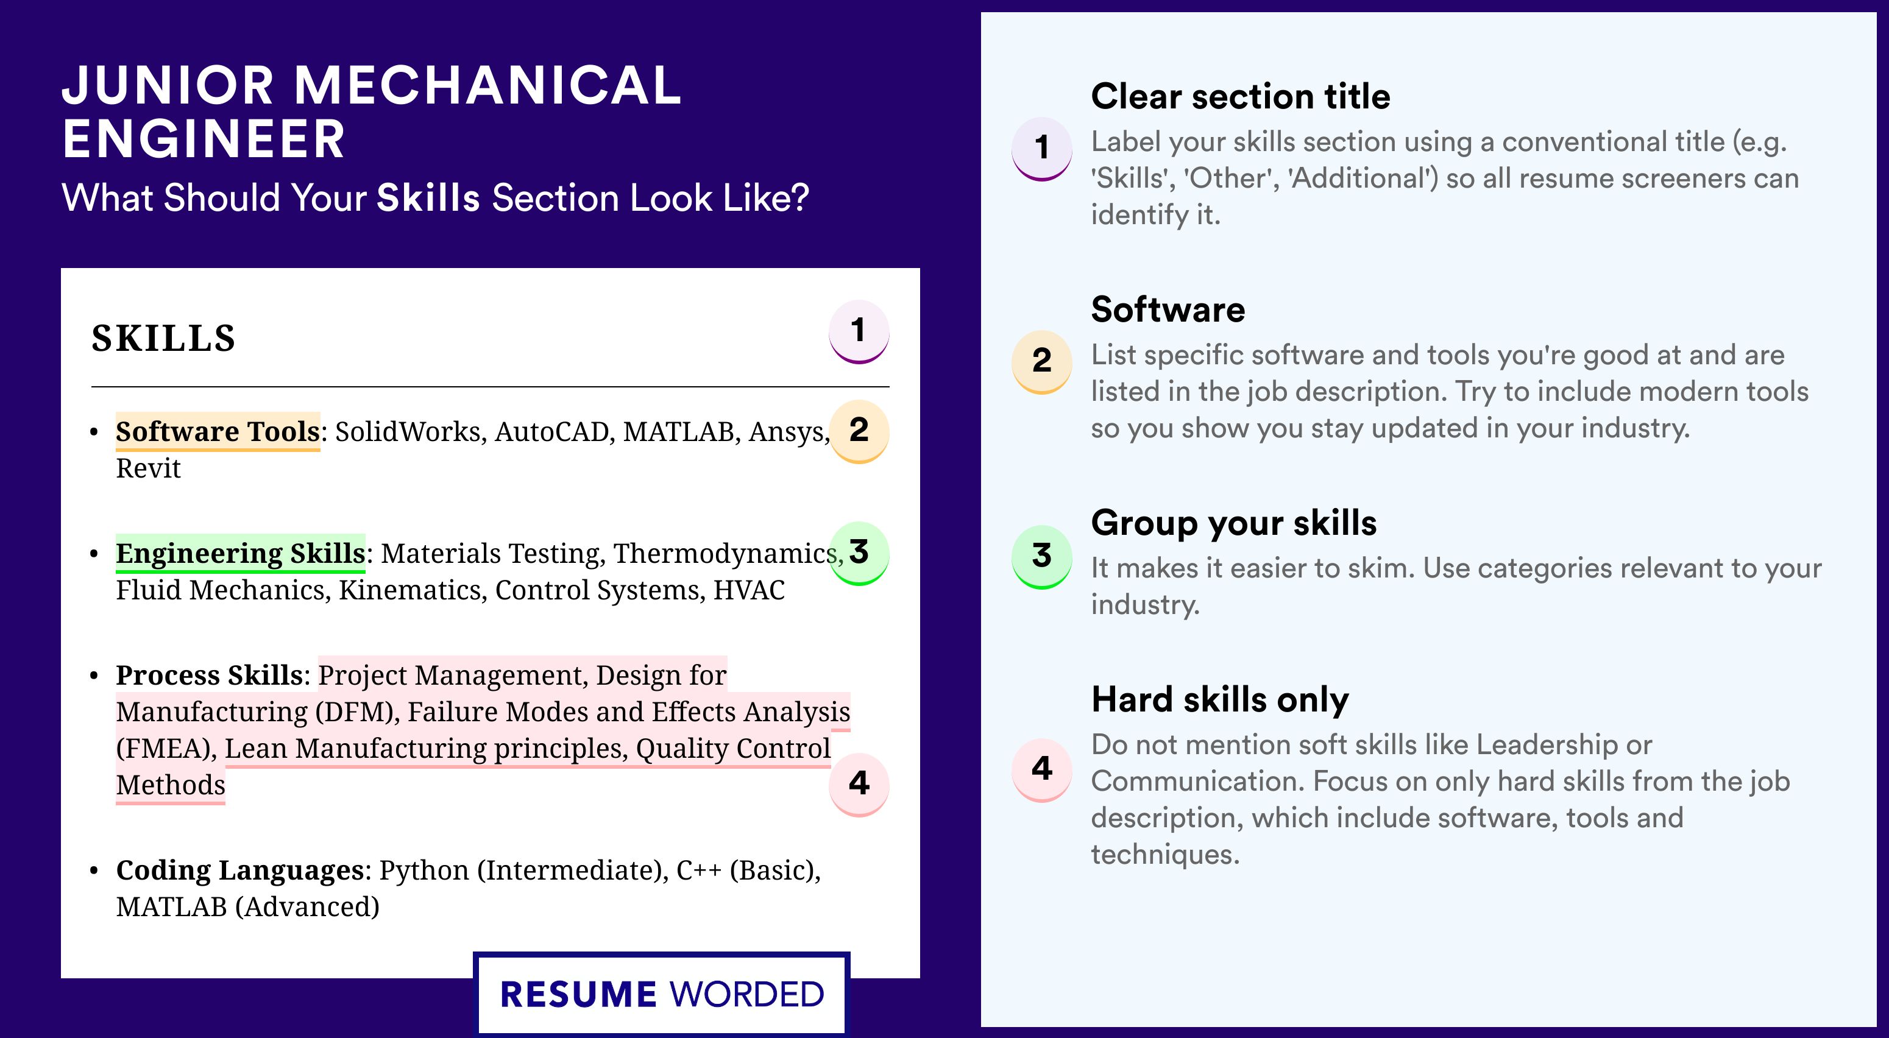This screenshot has width=1889, height=1038.
Task: Click the Junior Mechanical Engineer title
Action: tap(371, 111)
